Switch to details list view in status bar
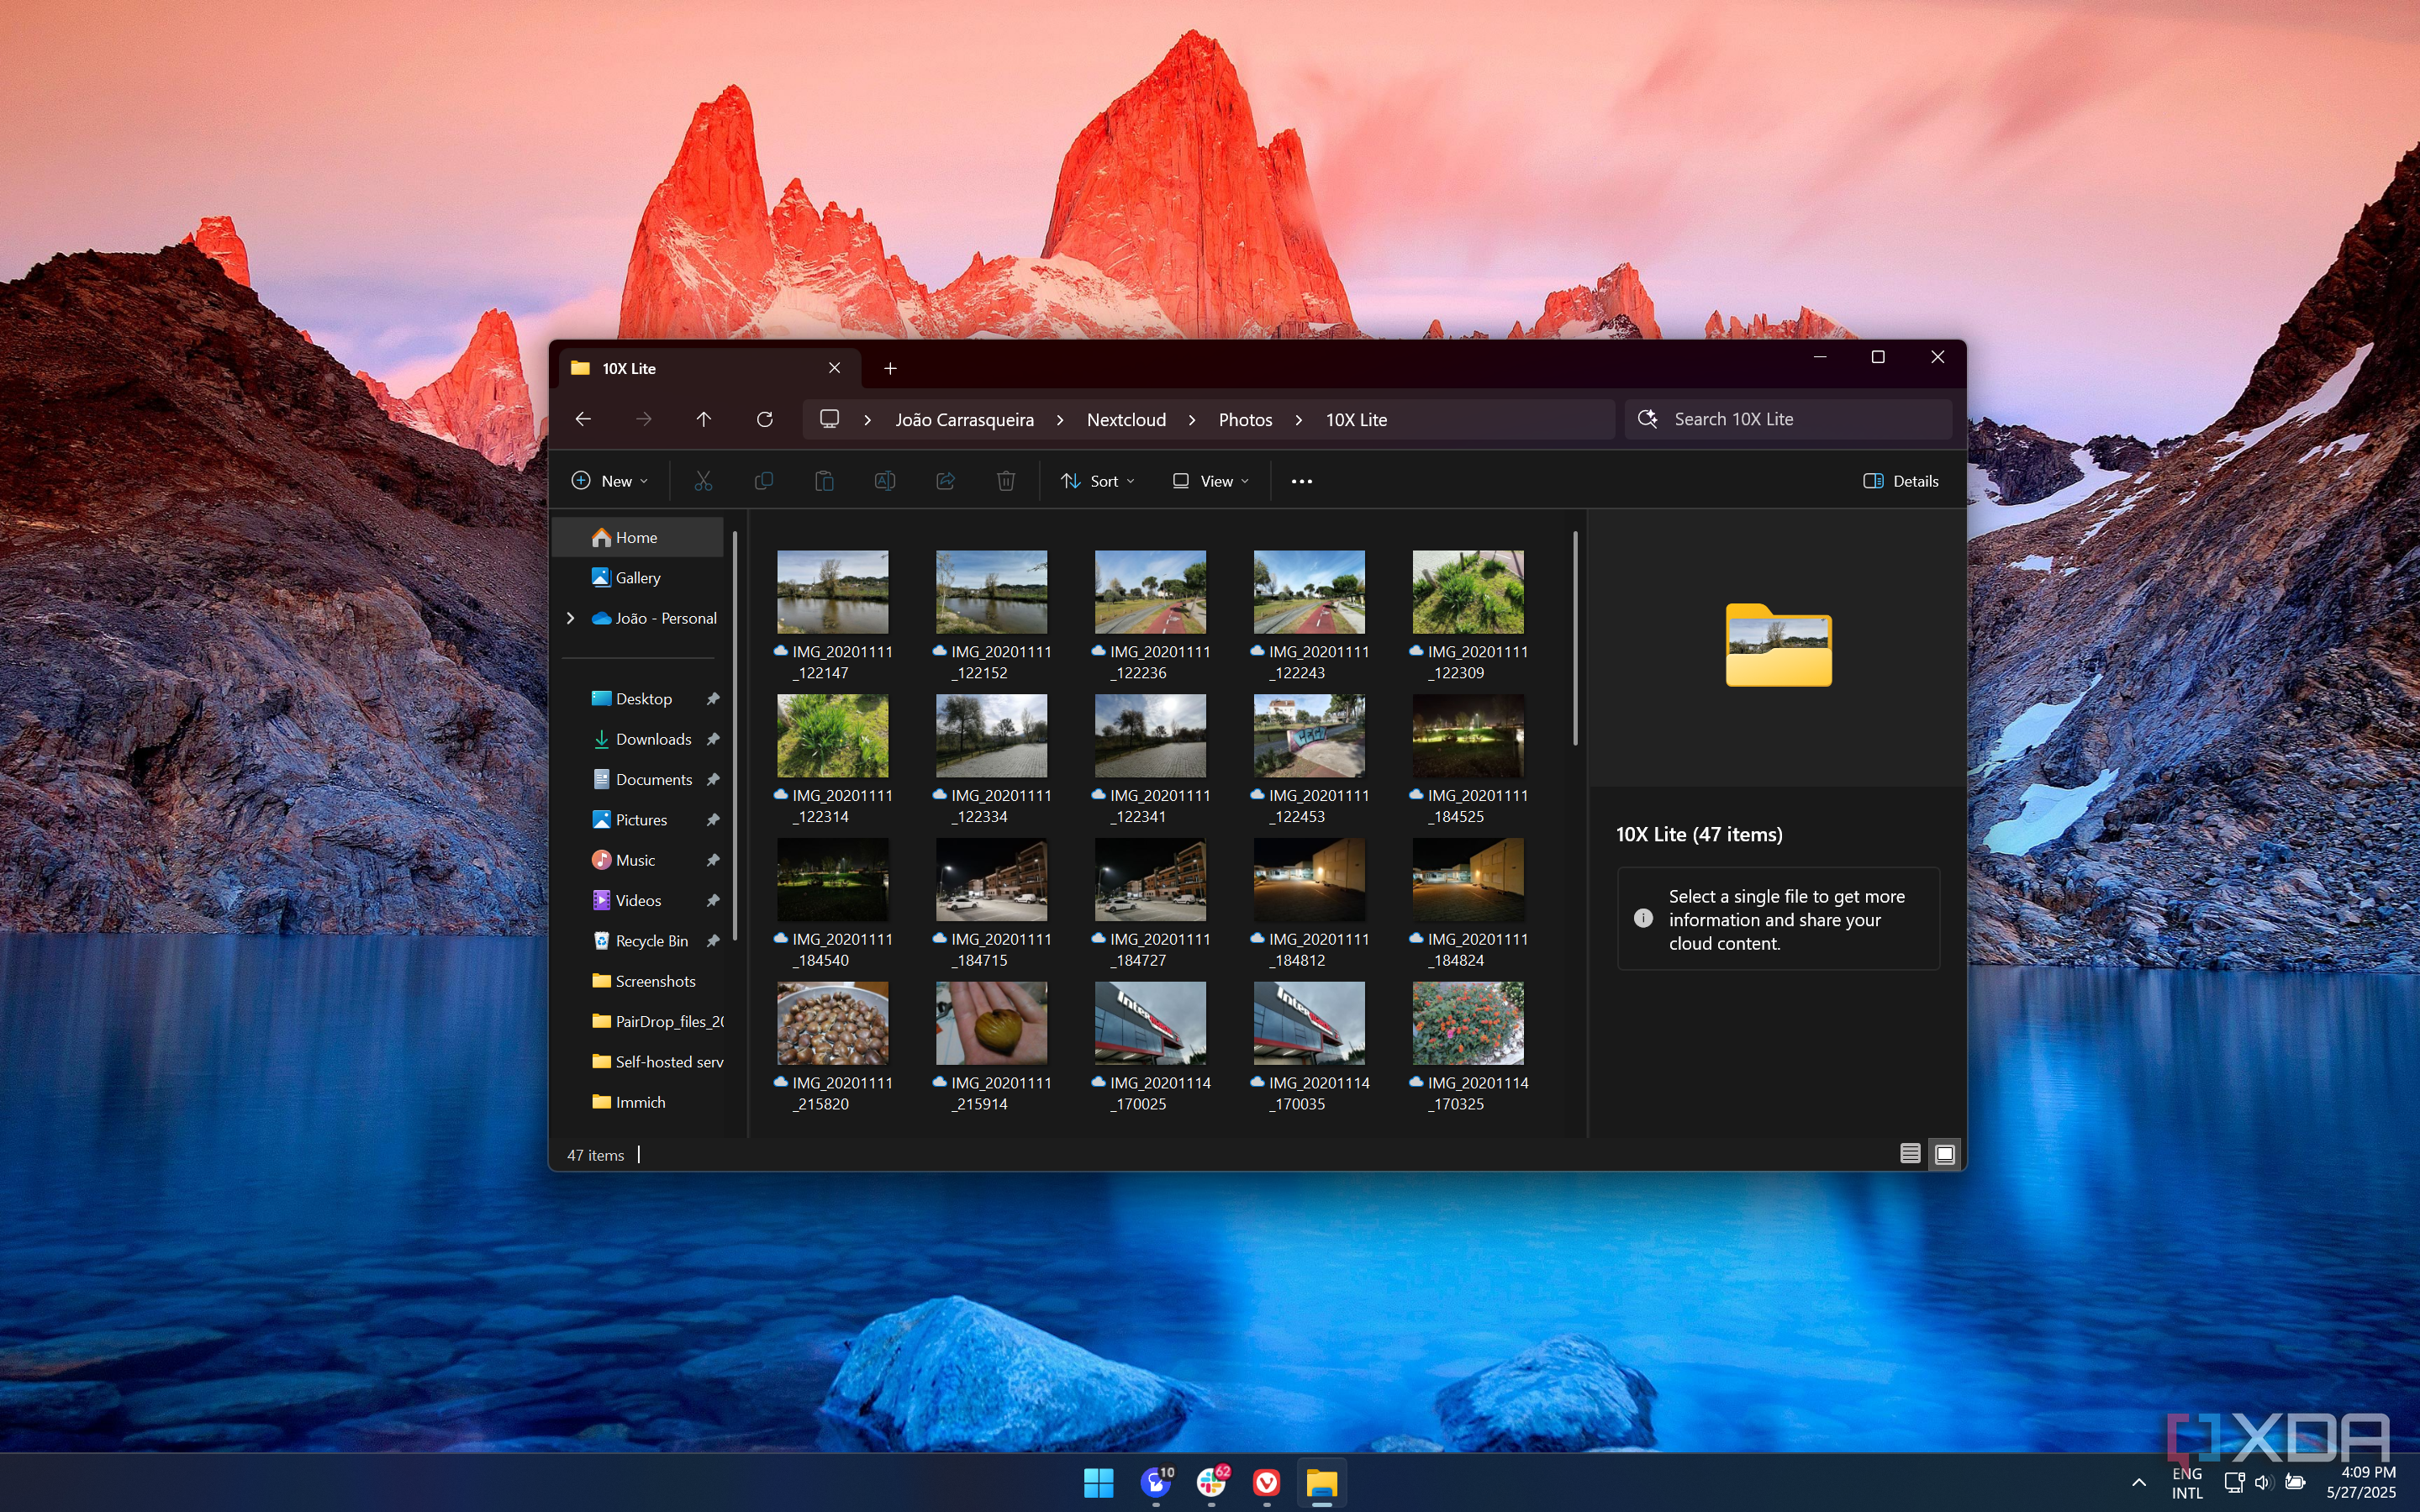The height and width of the screenshot is (1512, 2420). pos(1910,1154)
